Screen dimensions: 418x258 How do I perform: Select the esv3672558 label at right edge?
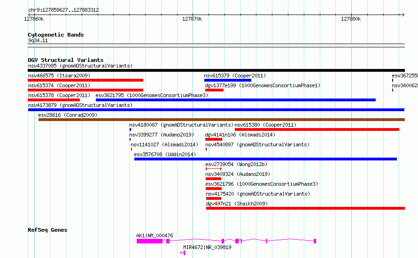click(x=405, y=76)
